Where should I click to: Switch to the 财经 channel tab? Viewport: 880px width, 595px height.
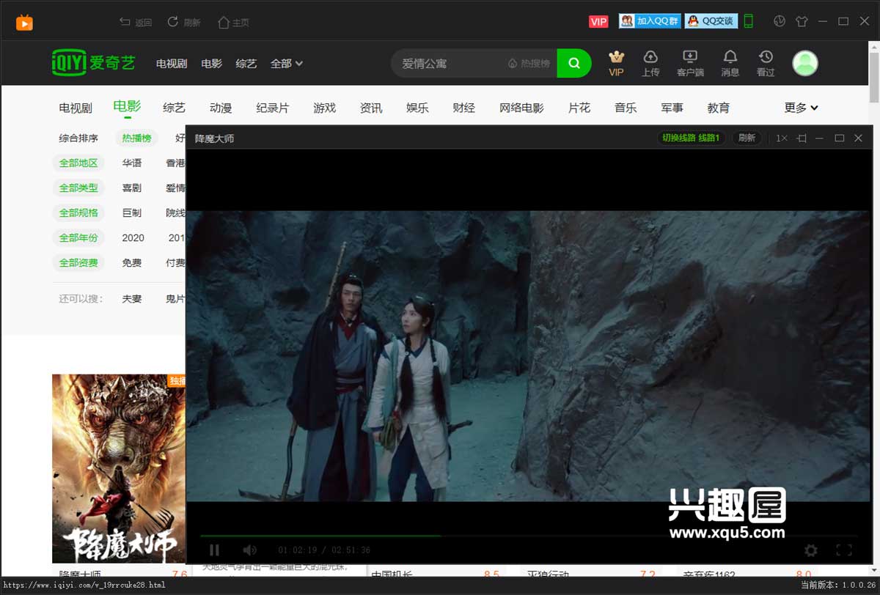[x=464, y=108]
